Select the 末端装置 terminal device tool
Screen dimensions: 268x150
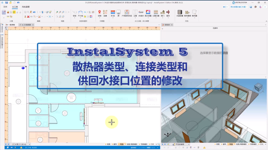coord(180,13)
